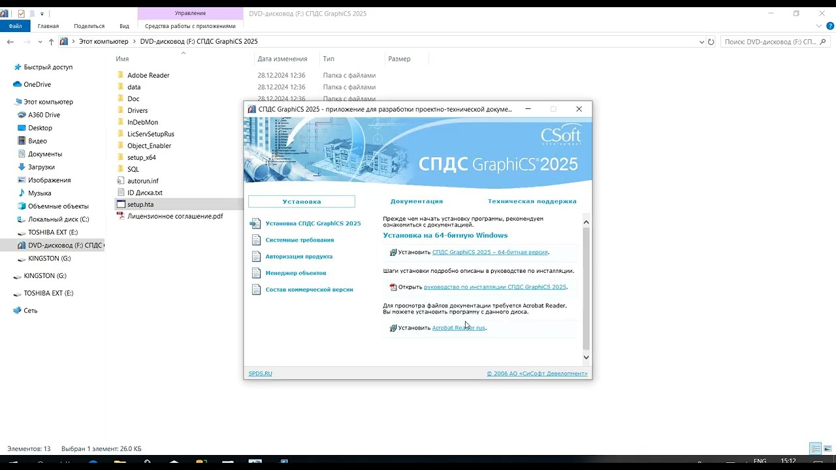Viewport: 836px width, 470px height.
Task: Open Авторизация продукта page
Action: point(299,257)
